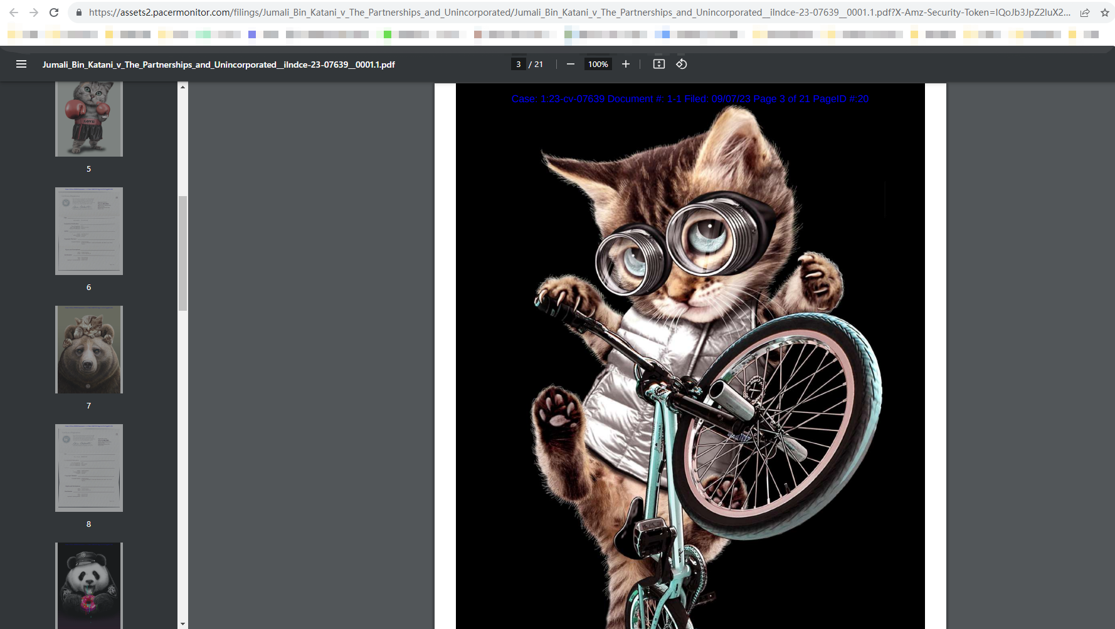This screenshot has width=1115, height=629.
Task: Open page 6 document thumbnail
Action: (x=89, y=231)
